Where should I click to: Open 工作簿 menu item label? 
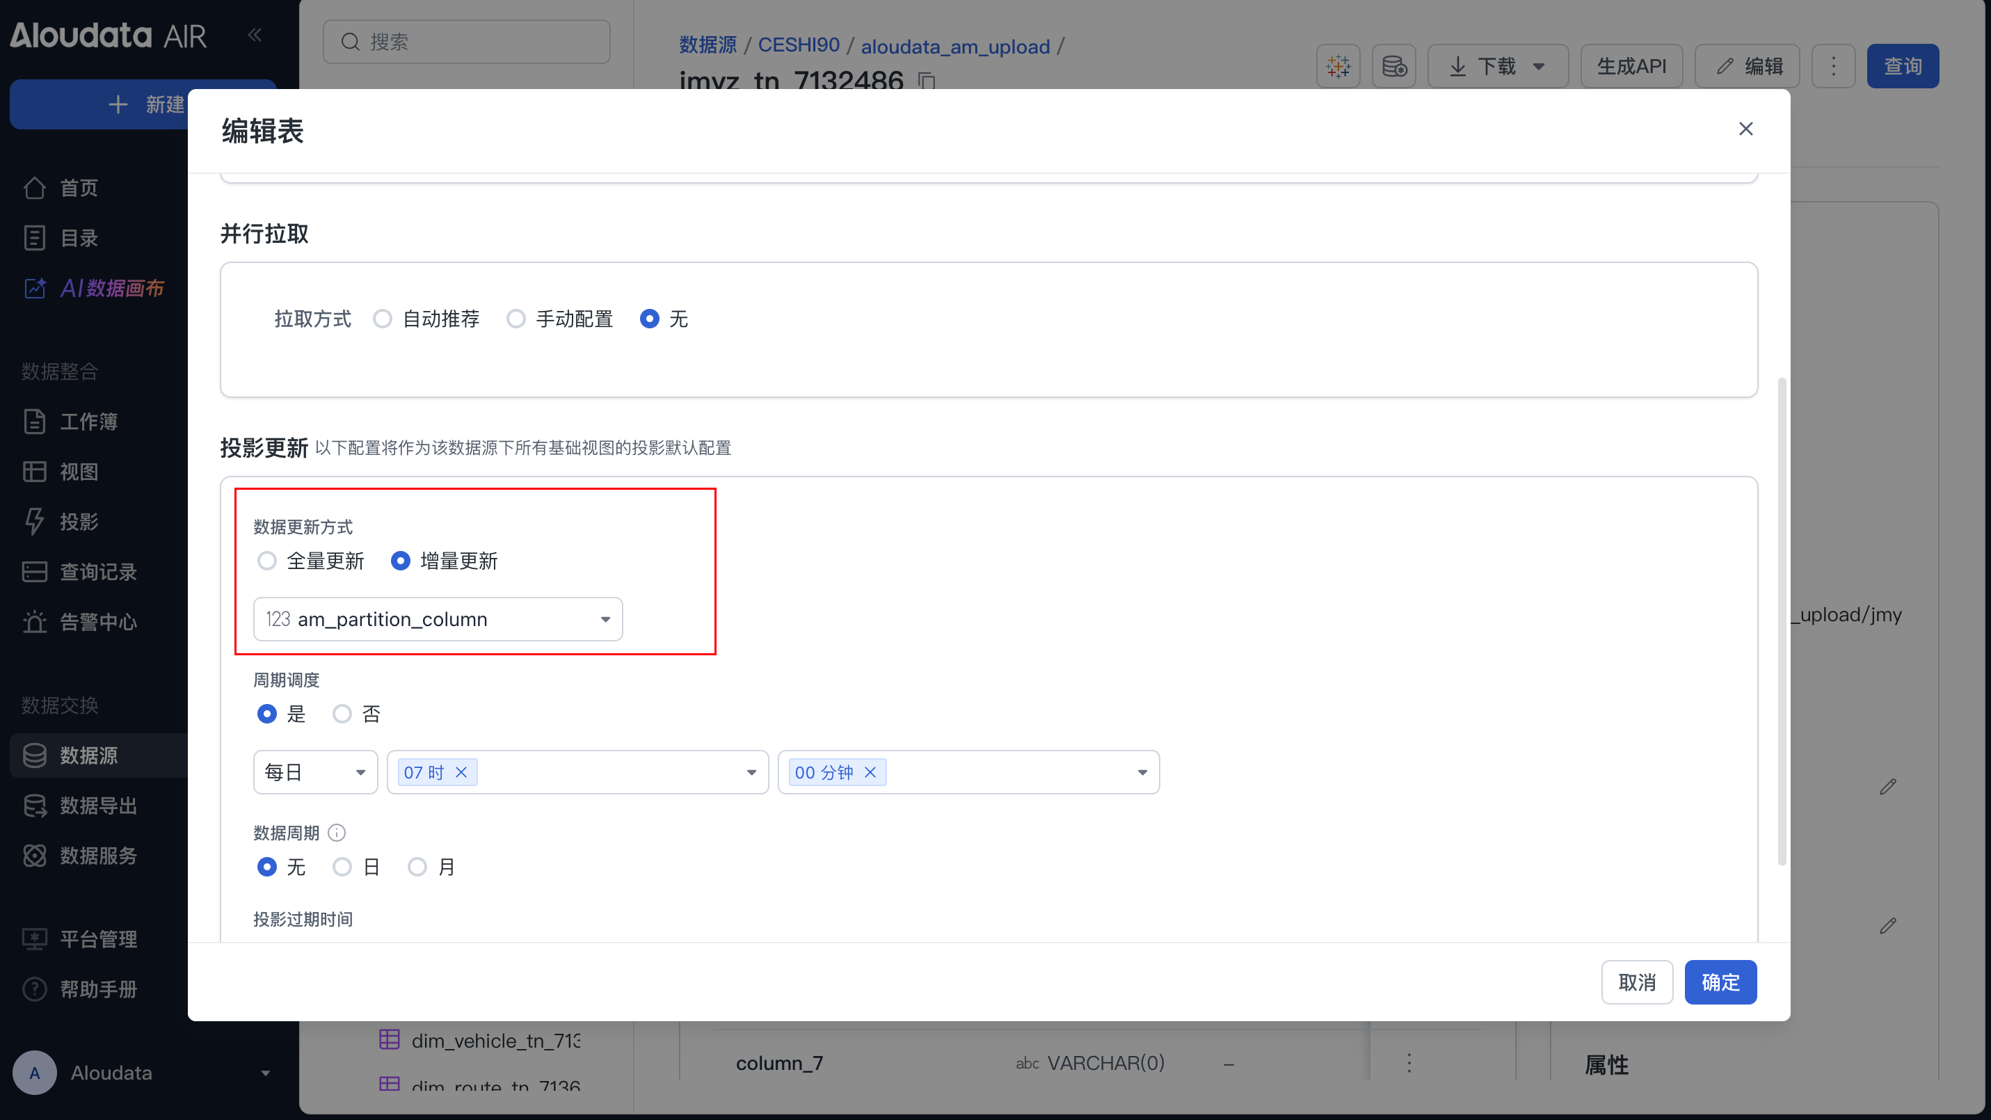pyautogui.click(x=89, y=422)
